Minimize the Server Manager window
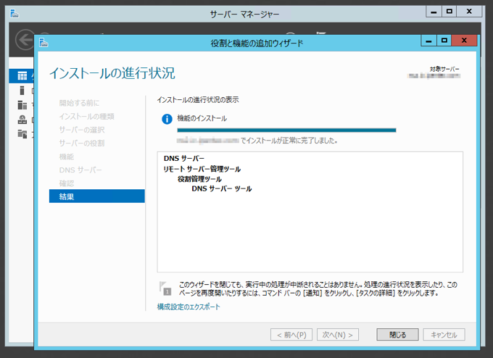The height and width of the screenshot is (358, 493). click(434, 12)
